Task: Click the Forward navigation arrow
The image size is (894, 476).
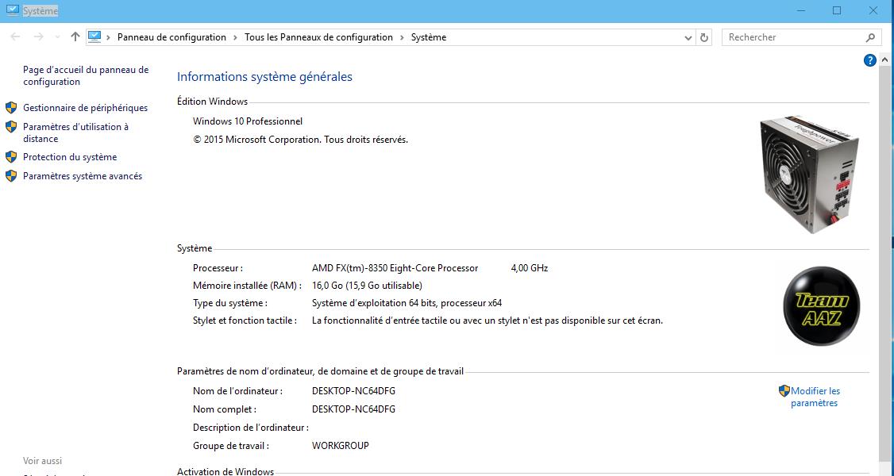Action: tap(38, 37)
